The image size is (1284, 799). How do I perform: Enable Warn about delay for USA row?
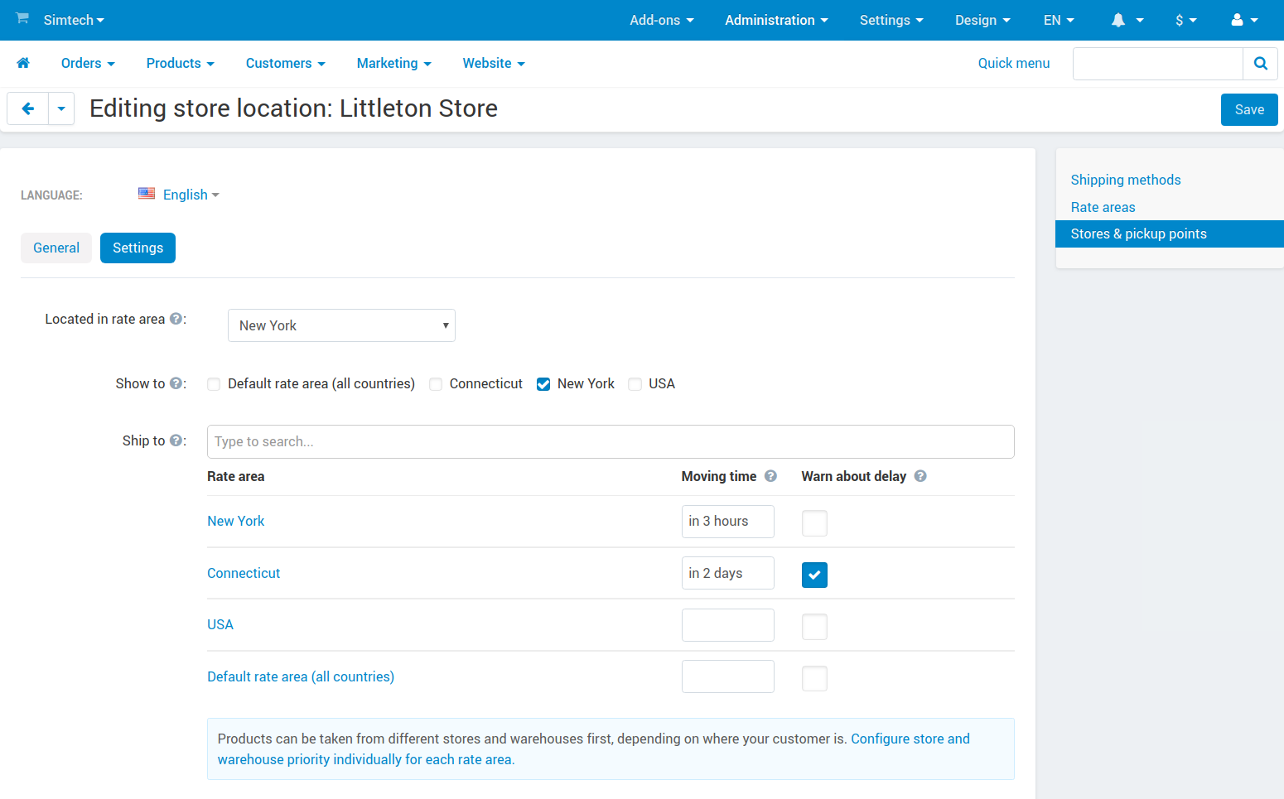pos(814,627)
